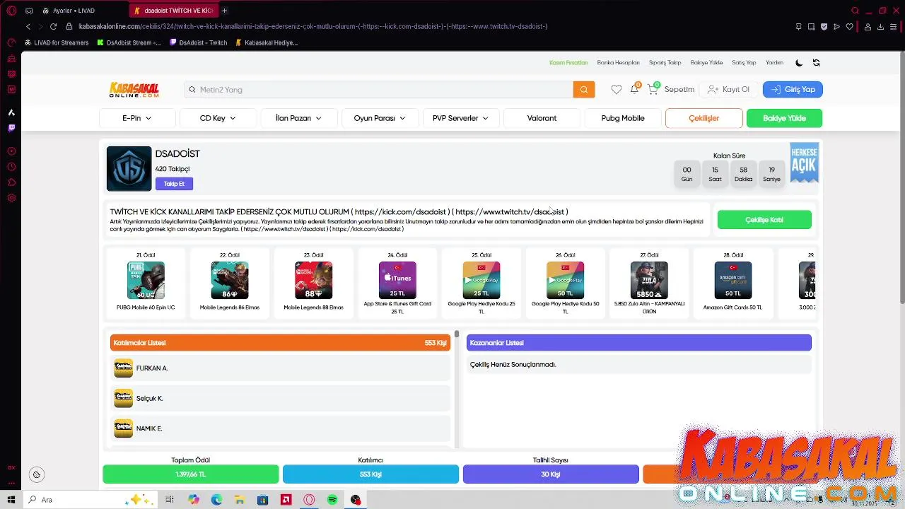The height and width of the screenshot is (509, 905).
Task: Open Copilot from the taskbar
Action: coord(194,500)
